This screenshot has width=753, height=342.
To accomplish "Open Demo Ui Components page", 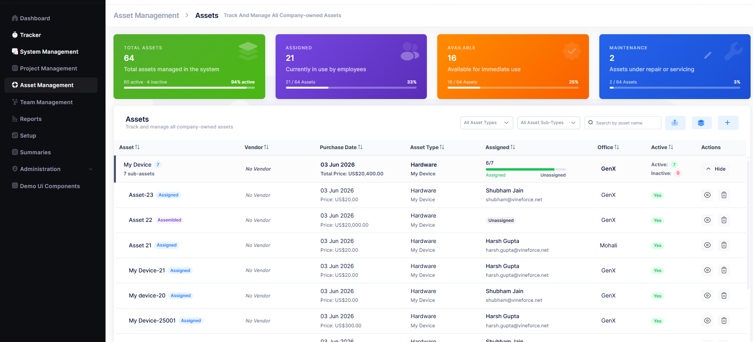I will pyautogui.click(x=51, y=186).
